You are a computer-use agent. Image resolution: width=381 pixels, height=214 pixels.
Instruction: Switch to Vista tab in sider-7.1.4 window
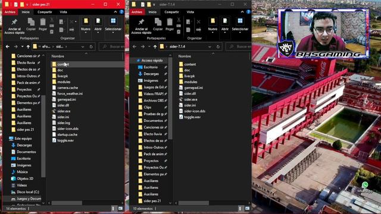pos(190,12)
